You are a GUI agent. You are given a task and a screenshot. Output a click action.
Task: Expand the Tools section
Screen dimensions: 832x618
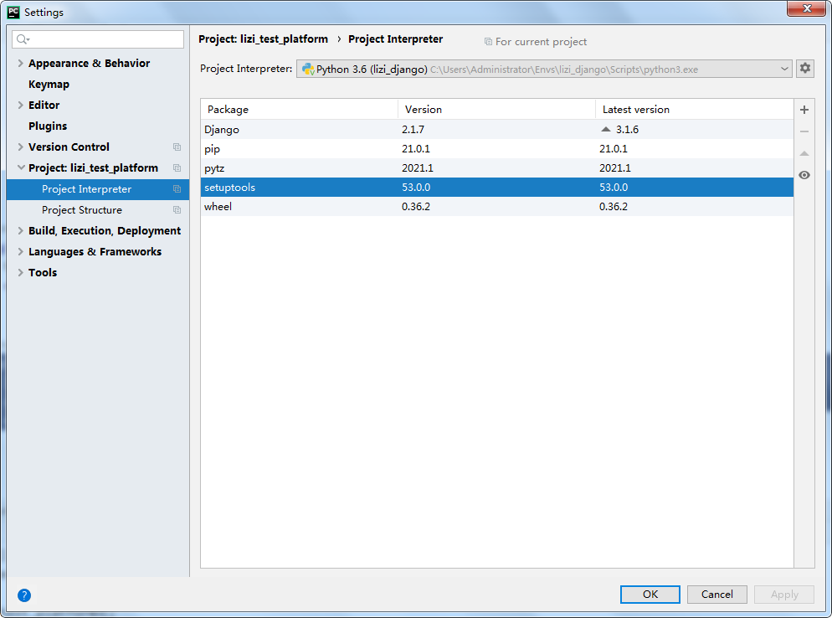[x=20, y=272]
